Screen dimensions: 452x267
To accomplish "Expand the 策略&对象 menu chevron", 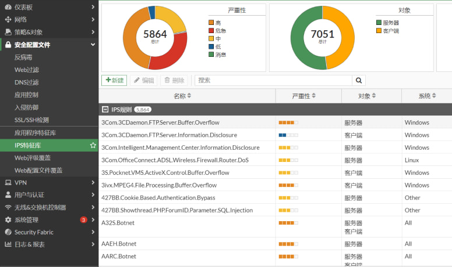I will (x=93, y=32).
